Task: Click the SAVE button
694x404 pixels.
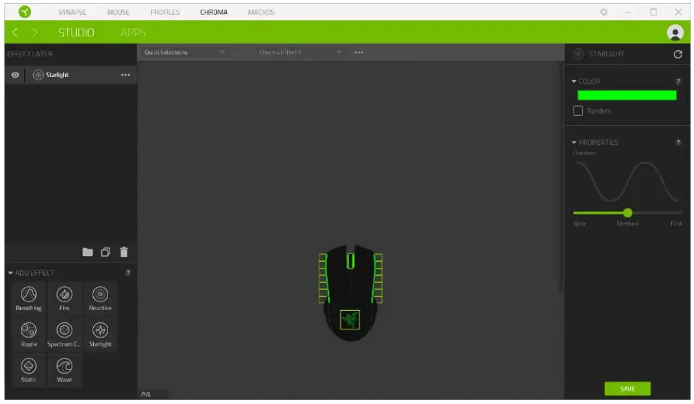Action: [627, 388]
